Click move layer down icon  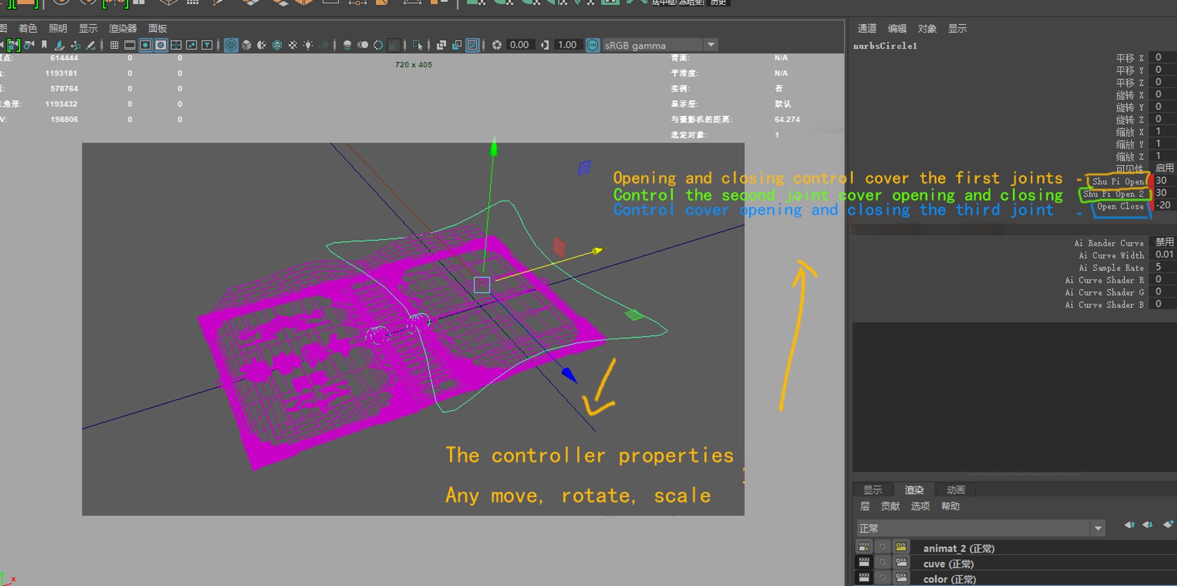1148,525
